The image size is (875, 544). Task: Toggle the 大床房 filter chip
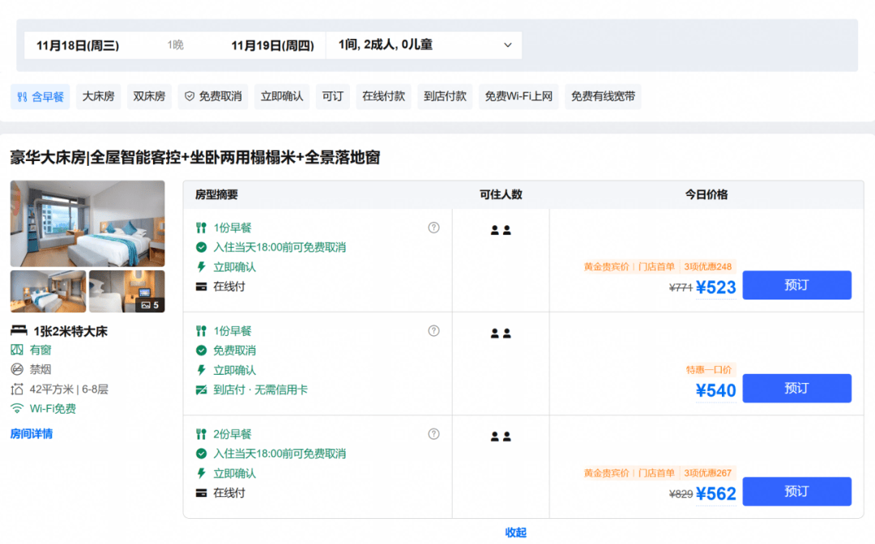click(98, 96)
